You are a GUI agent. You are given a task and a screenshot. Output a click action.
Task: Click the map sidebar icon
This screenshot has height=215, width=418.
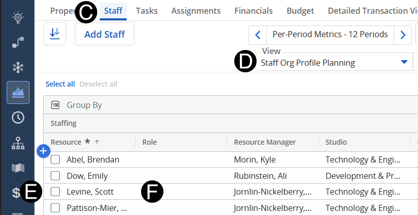[x=18, y=168]
